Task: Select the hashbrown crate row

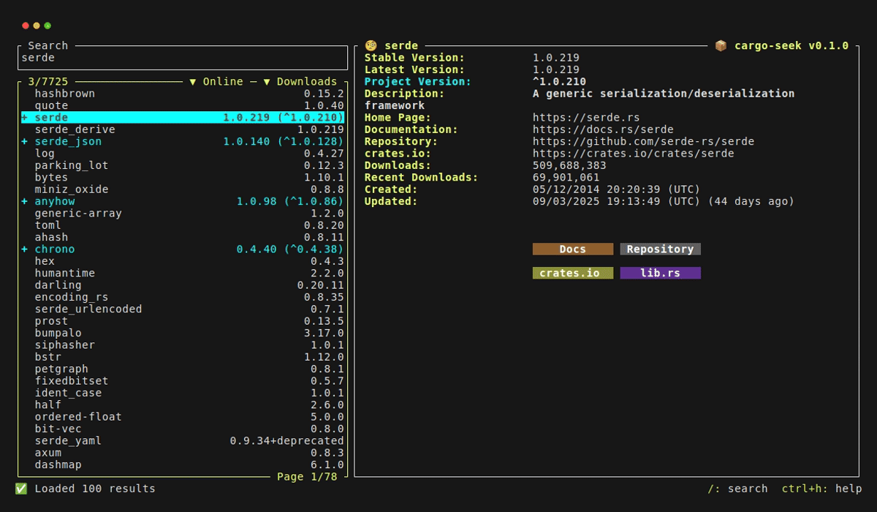Action: 183,94
